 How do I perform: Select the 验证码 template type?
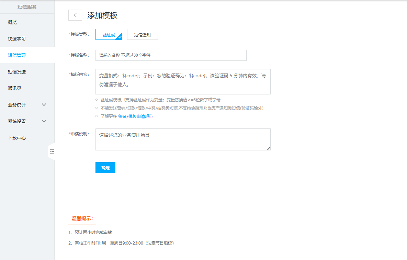tap(109, 34)
